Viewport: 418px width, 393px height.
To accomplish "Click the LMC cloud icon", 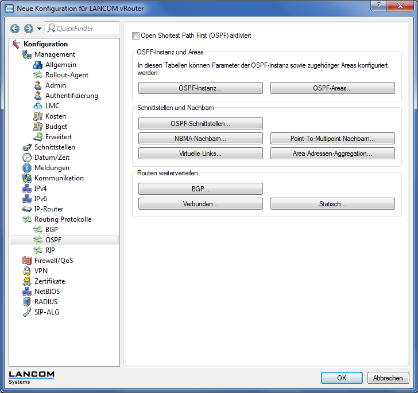I will click(38, 106).
